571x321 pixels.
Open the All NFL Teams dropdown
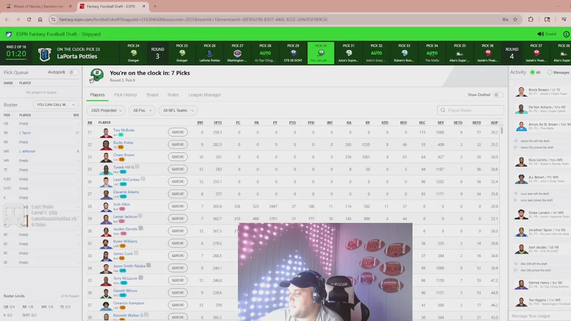[178, 111]
